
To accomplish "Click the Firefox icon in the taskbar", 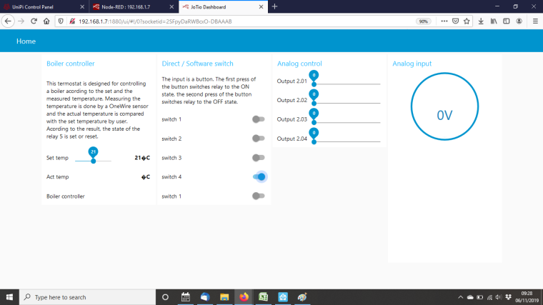I will [x=244, y=297].
